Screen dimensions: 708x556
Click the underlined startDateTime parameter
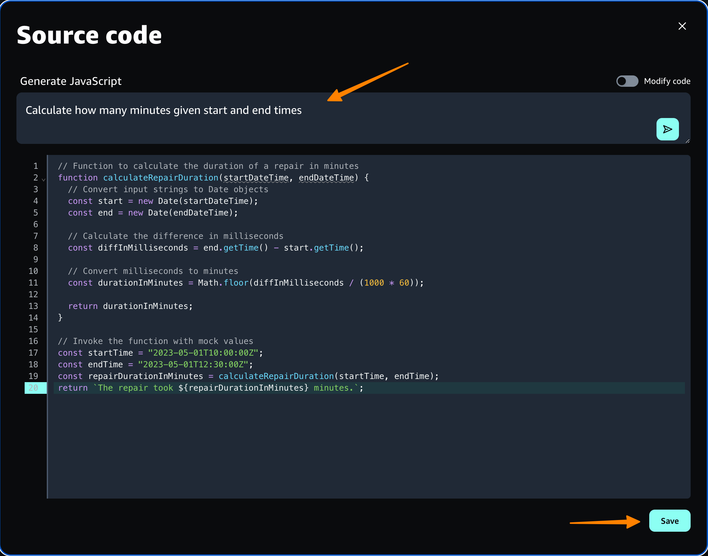tap(256, 178)
